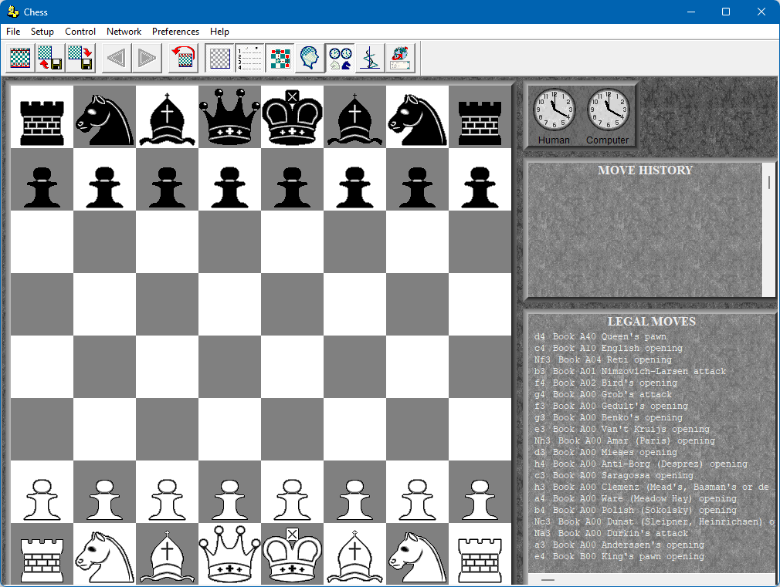Click the Legal Moves horizontal scrollbar

[x=651, y=579]
